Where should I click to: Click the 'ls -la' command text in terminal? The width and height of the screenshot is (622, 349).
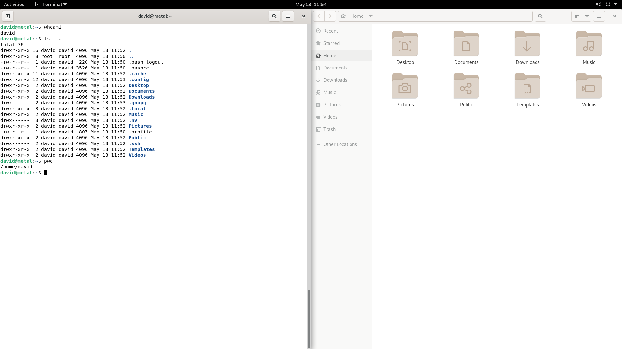52,39
